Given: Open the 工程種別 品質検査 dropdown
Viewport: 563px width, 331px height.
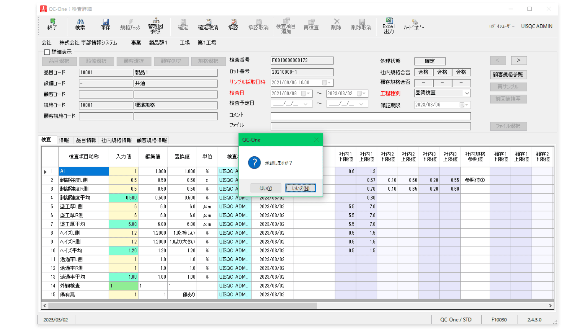Looking at the screenshot, I should pyautogui.click(x=467, y=93).
